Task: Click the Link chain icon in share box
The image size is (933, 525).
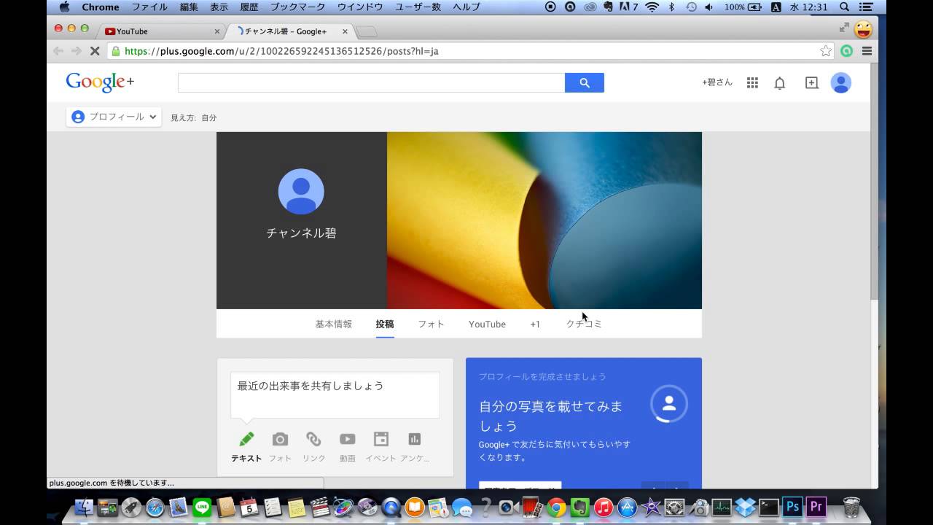Action: coord(313,439)
